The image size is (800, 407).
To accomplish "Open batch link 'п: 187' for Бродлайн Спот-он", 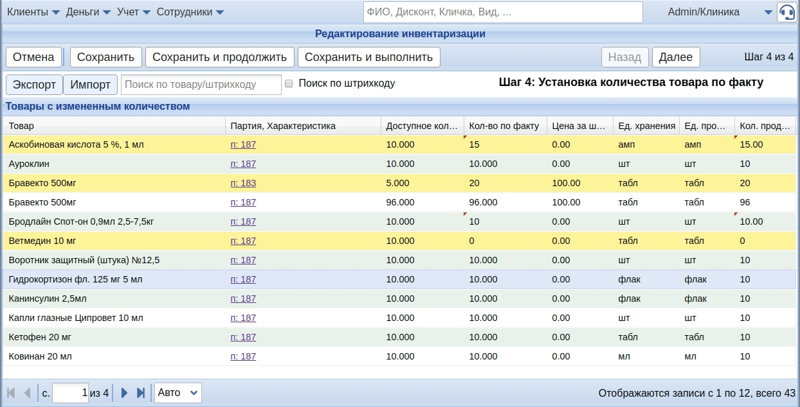I will pos(243,221).
